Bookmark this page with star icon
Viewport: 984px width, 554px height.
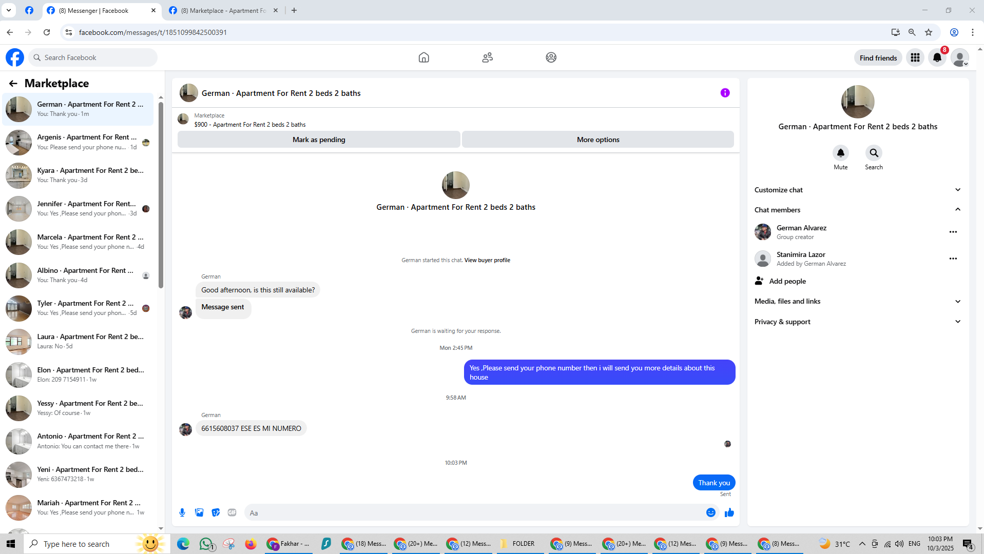coord(929,32)
